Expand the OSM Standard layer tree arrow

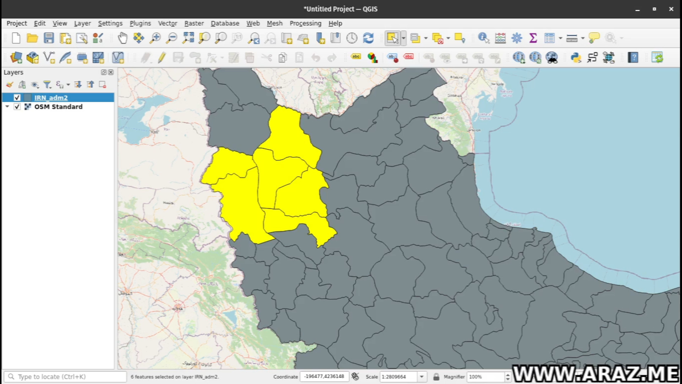point(7,107)
